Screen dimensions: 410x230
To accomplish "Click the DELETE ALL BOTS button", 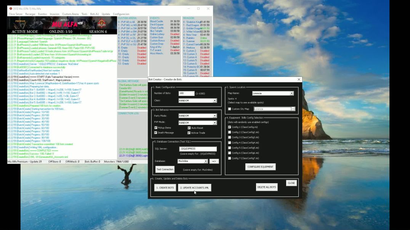I will (266, 187).
